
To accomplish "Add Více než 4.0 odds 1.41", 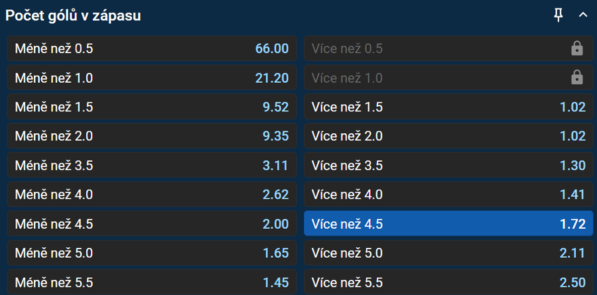I will tap(448, 195).
